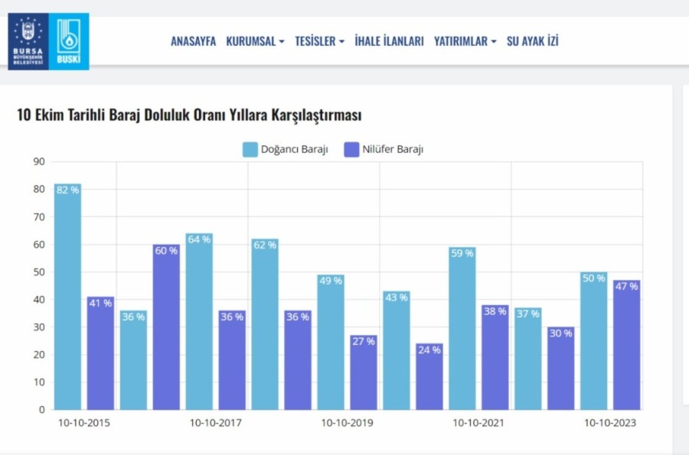Click the light blue Doğancı legend swatch
Viewport: 689px width, 455px height.
pos(250,149)
